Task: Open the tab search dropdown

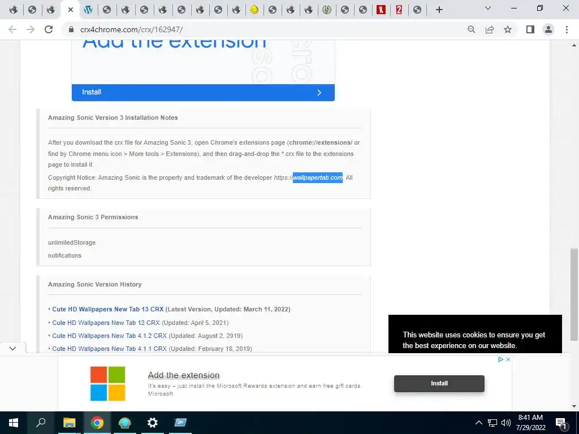Action: pyautogui.click(x=488, y=8)
